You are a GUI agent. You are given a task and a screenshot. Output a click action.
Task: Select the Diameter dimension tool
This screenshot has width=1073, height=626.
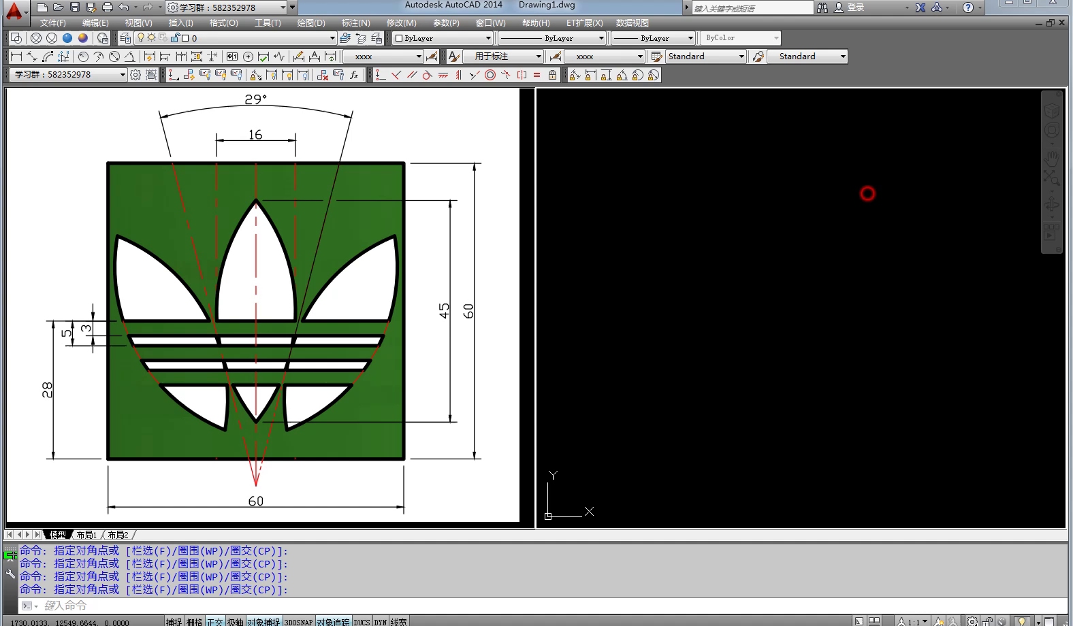click(x=114, y=56)
